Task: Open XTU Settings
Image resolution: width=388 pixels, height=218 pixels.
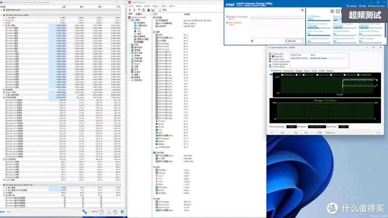Action: [x=352, y=6]
